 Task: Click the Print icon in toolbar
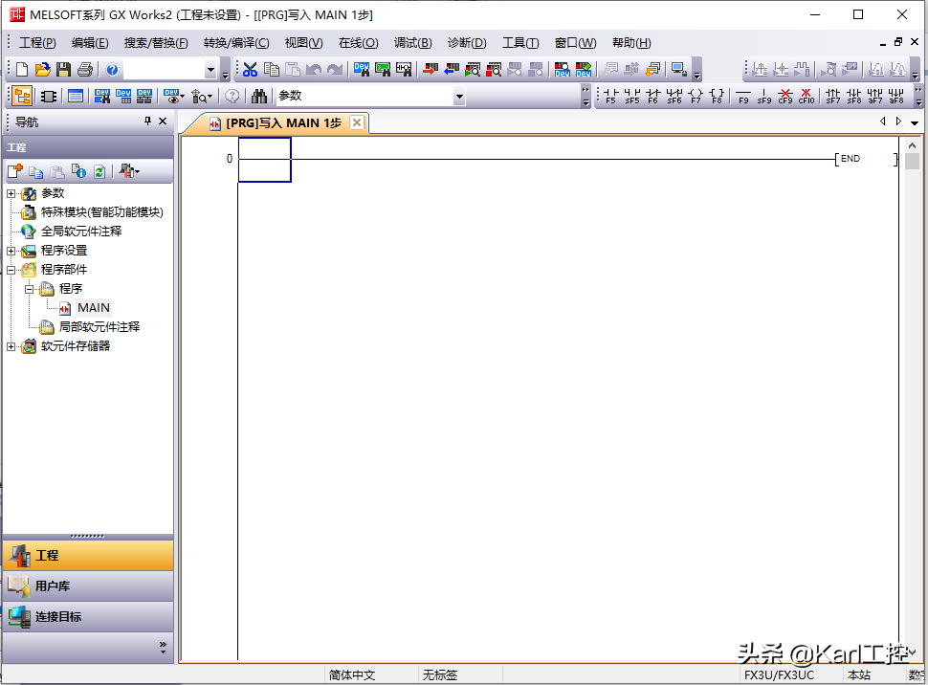pyautogui.click(x=84, y=69)
